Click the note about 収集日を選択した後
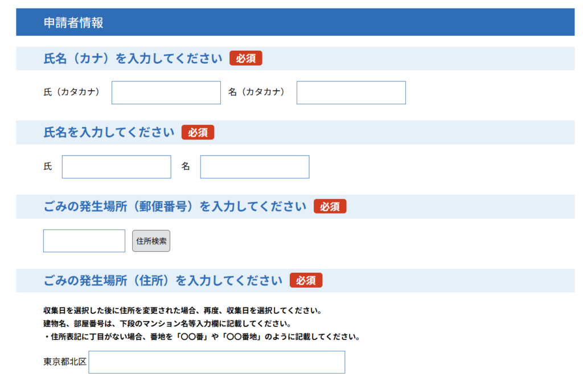The image size is (583, 377). click(x=183, y=311)
